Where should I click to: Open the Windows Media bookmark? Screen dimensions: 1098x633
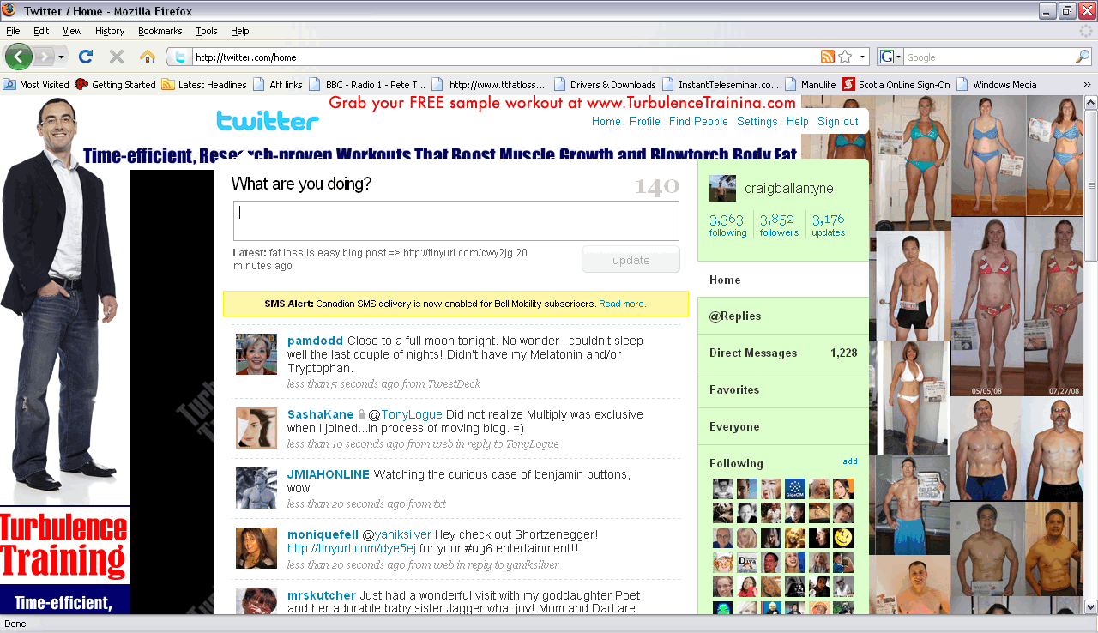coord(997,85)
